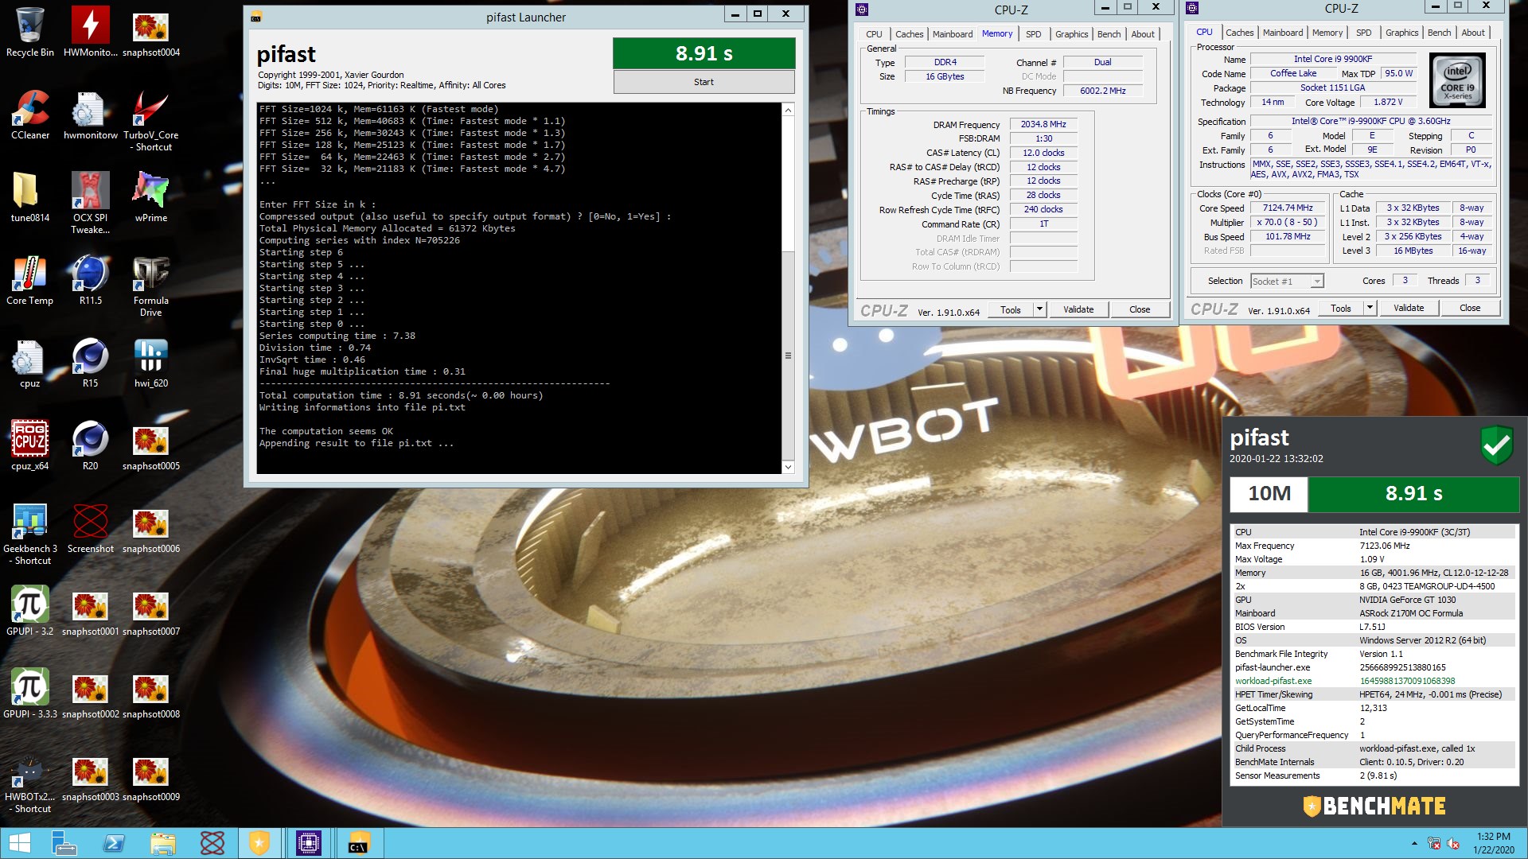
Task: Launch Screenshot tool desktop icon
Action: [91, 528]
